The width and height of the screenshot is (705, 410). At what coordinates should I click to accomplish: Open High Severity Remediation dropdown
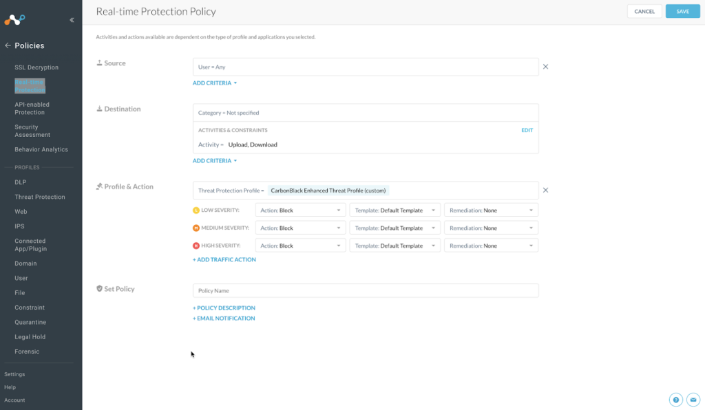click(x=491, y=246)
